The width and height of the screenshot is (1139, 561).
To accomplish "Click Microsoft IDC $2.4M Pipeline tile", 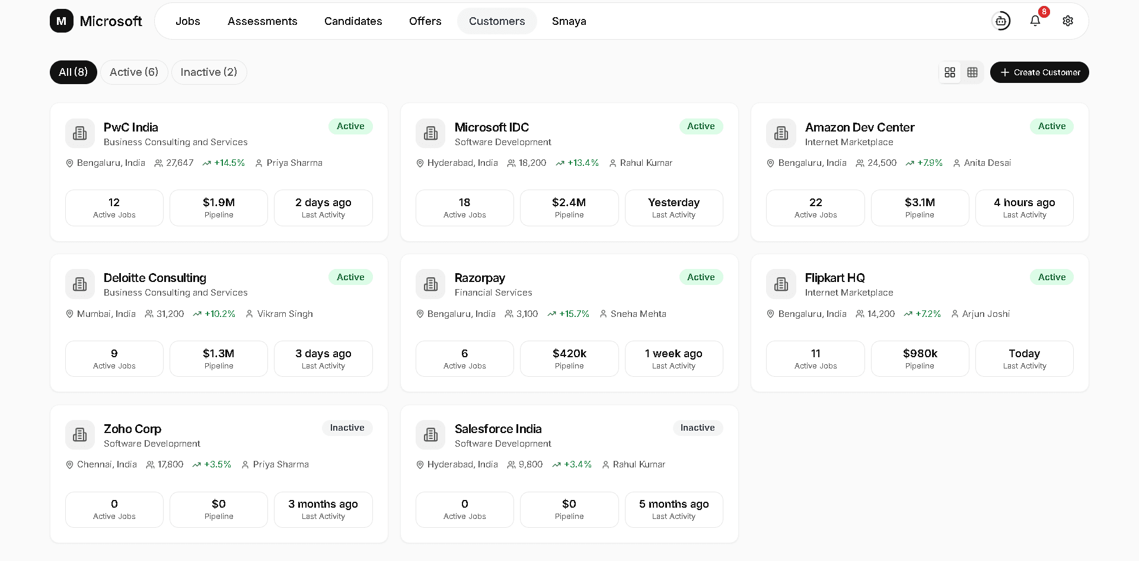I will click(x=569, y=208).
